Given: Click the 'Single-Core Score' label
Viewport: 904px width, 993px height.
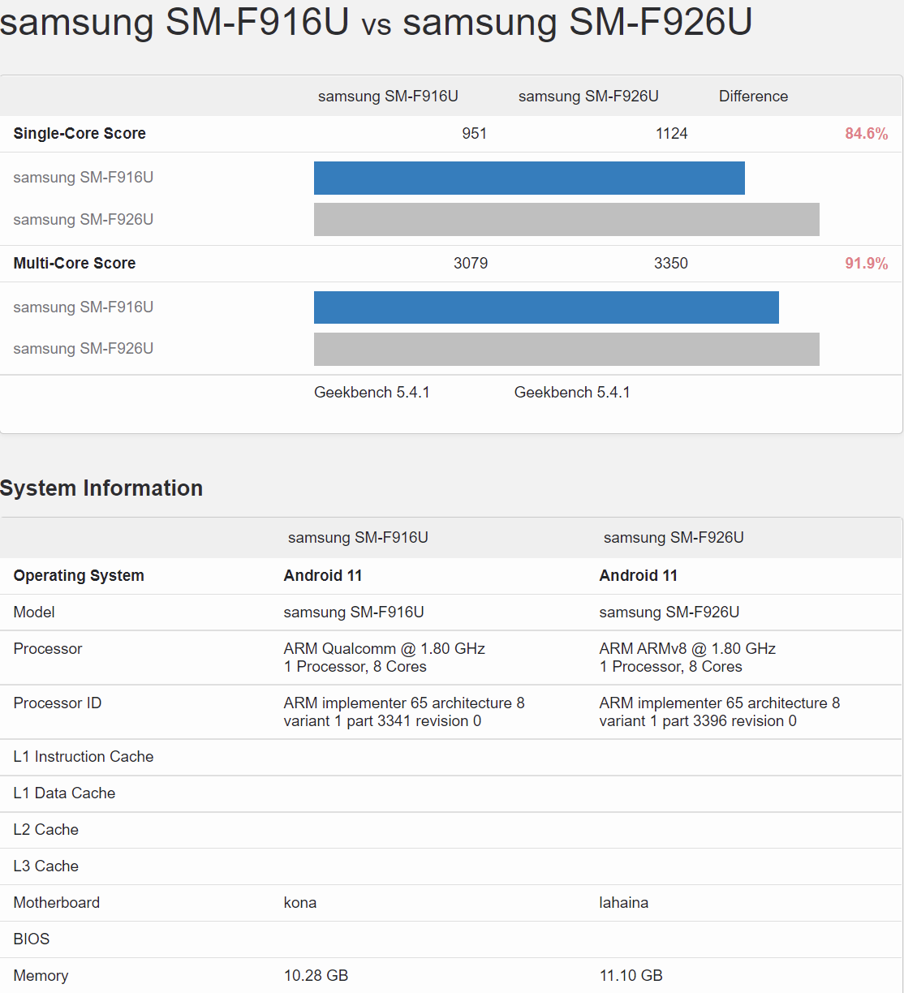Looking at the screenshot, I should (x=80, y=134).
